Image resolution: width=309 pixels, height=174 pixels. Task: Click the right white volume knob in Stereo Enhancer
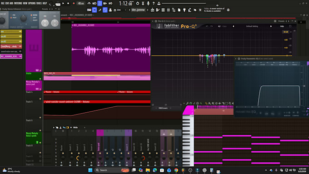(55, 23)
